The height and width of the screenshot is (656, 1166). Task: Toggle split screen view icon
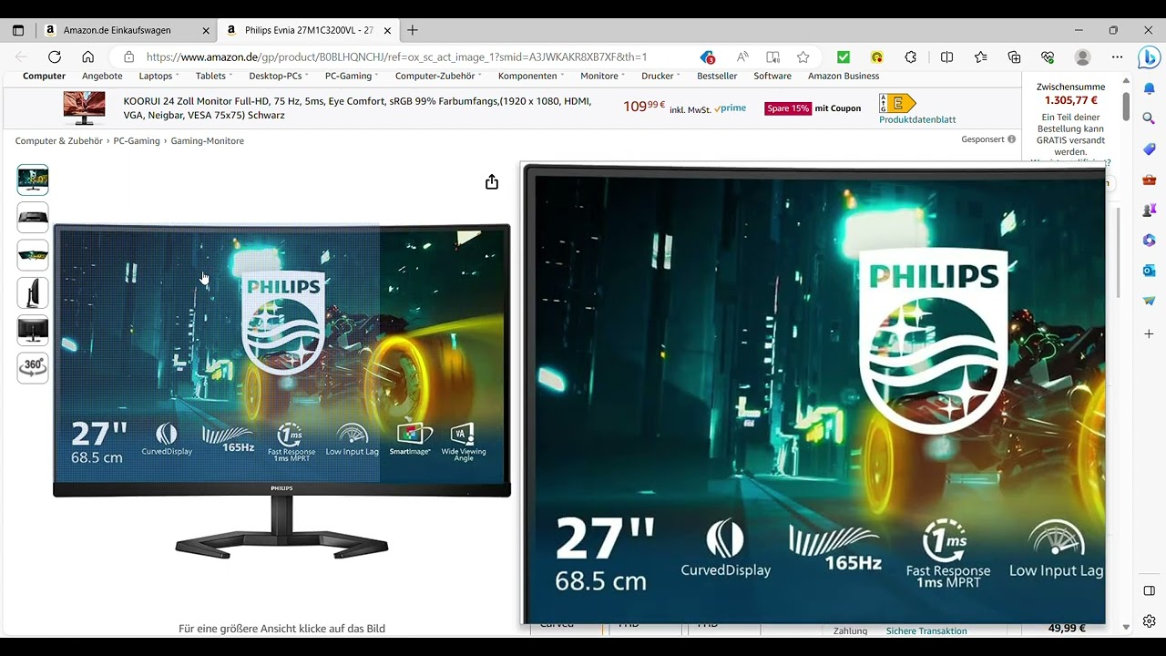(946, 56)
